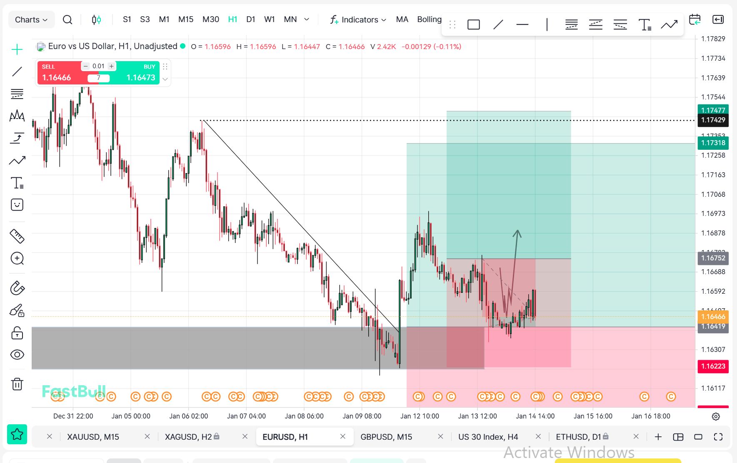Switch to the GBPUSD, M15 tab
The height and width of the screenshot is (463, 737).
pyautogui.click(x=386, y=437)
